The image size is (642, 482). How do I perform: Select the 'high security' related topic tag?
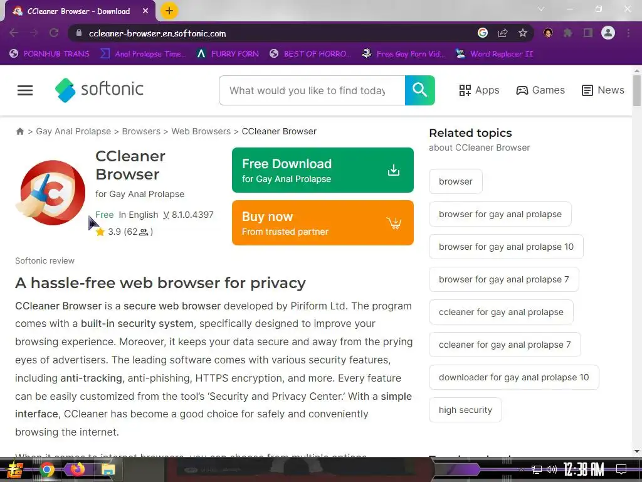465,410
